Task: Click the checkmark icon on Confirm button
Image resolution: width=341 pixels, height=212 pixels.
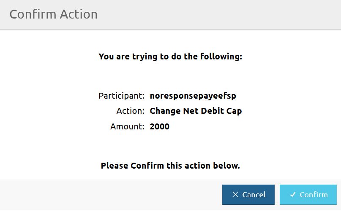Action: (x=293, y=195)
